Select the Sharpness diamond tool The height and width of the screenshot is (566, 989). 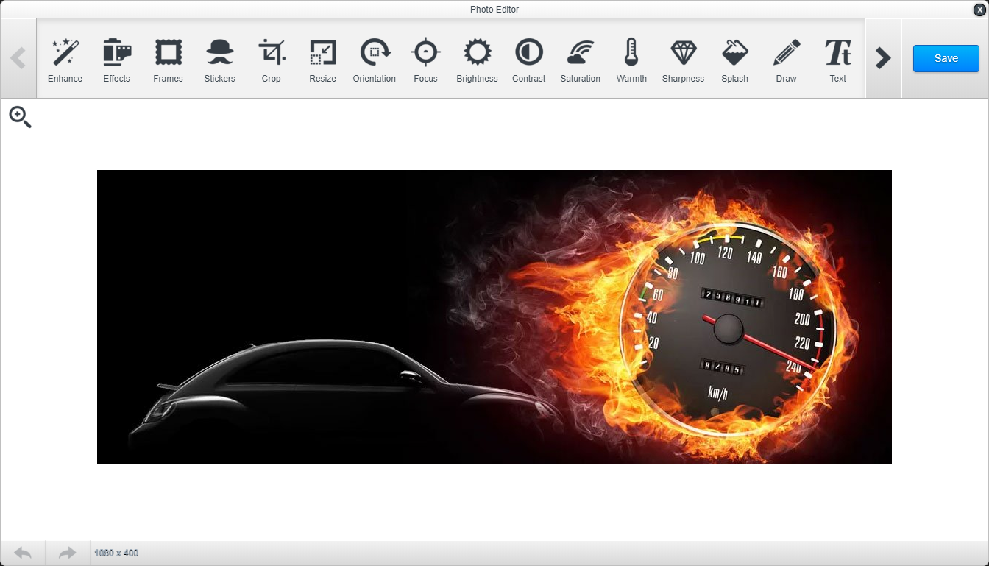coord(683,60)
